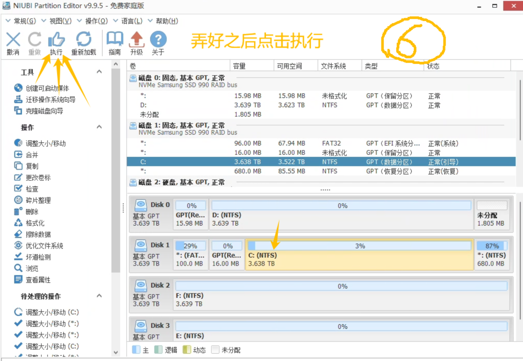Choose 删除 delete volume operation

point(26,212)
